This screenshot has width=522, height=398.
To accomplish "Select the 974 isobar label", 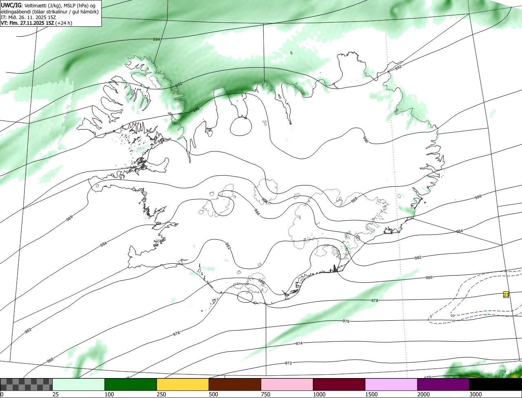I will pos(299,343).
